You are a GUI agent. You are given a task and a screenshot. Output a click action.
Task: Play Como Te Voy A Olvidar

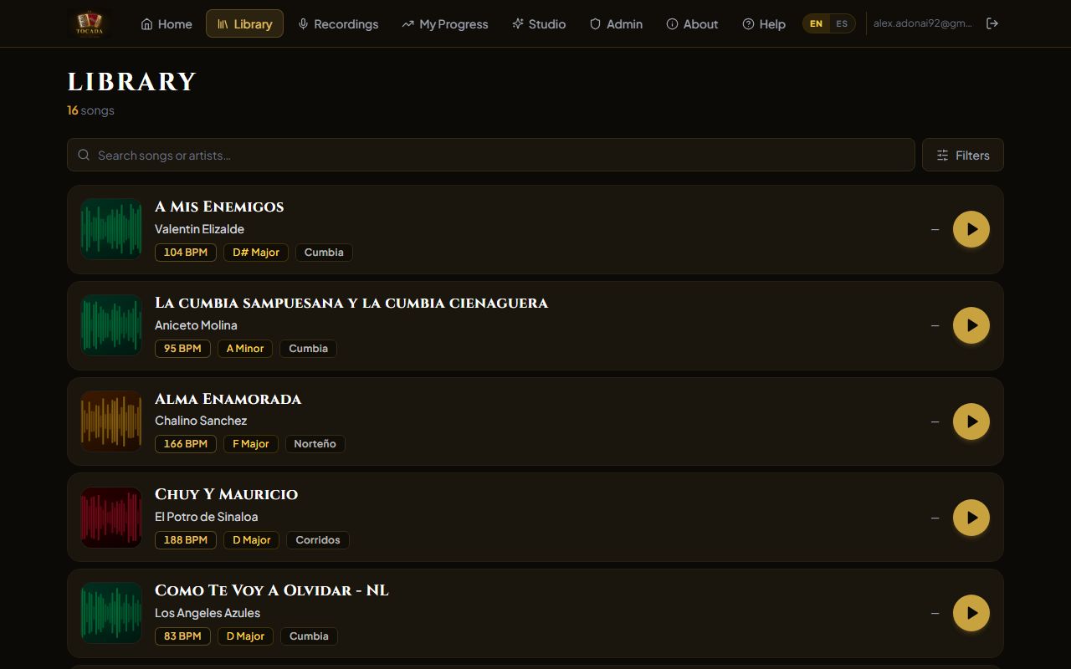(x=971, y=613)
